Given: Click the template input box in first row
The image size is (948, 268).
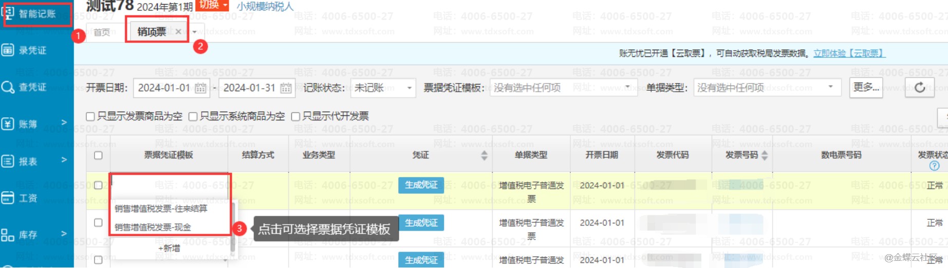Looking at the screenshot, I should tap(170, 185).
